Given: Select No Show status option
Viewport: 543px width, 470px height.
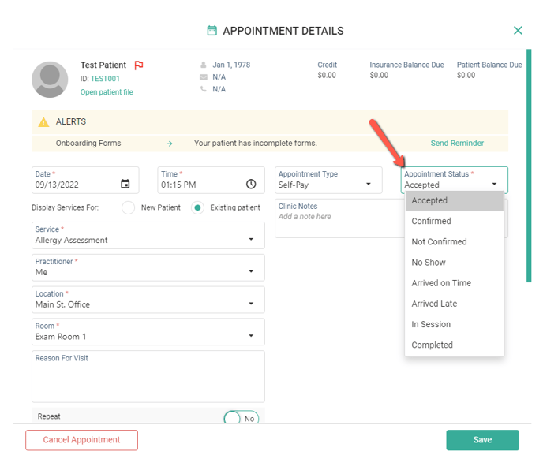Looking at the screenshot, I should tap(429, 263).
